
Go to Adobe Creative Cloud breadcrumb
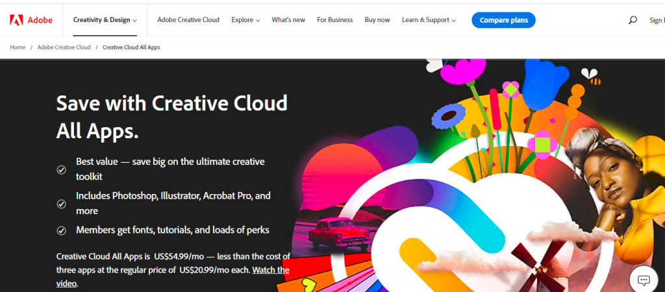click(64, 47)
